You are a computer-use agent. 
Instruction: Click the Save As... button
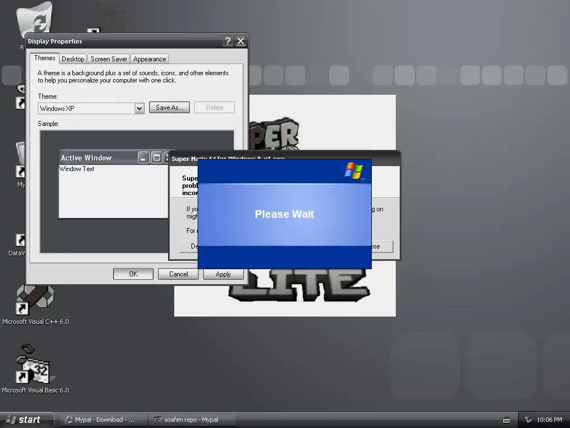click(x=169, y=108)
